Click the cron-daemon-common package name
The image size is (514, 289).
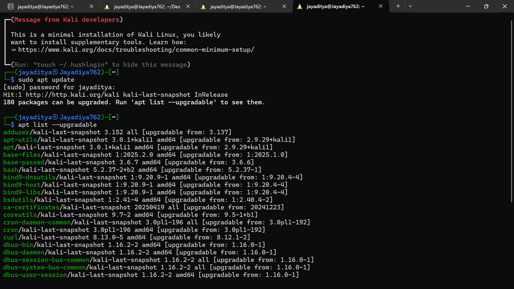[37, 223]
